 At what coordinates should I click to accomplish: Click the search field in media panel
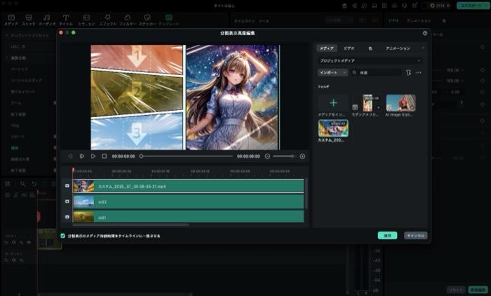pos(377,72)
